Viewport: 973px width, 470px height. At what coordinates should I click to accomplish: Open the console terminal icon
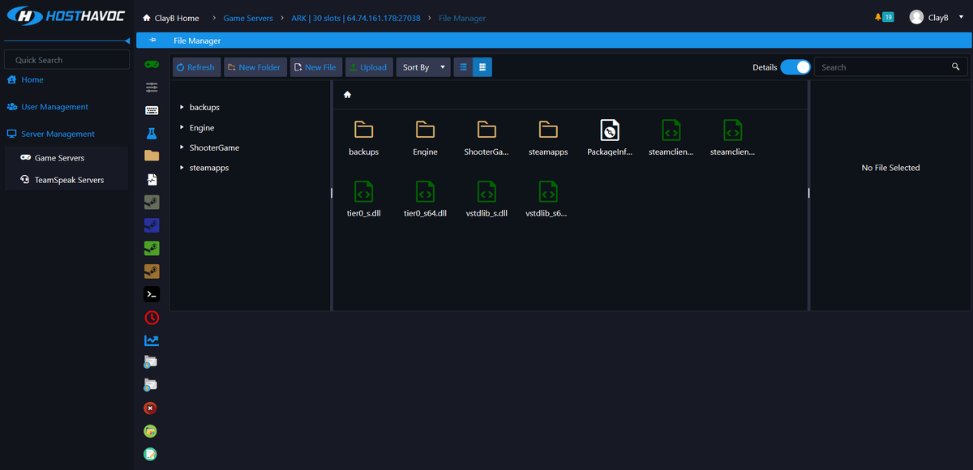point(151,293)
